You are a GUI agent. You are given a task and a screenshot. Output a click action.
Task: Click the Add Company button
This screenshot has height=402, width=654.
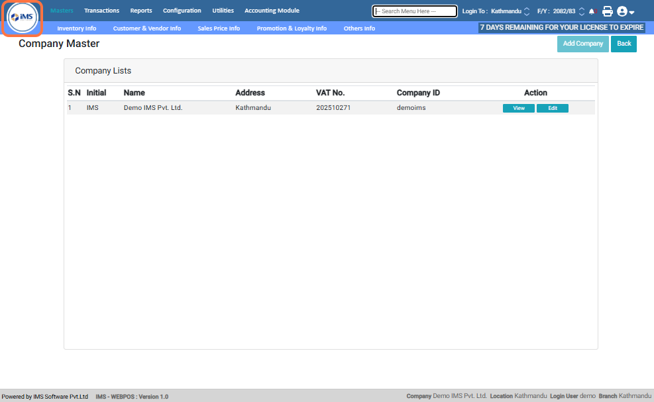click(x=583, y=44)
